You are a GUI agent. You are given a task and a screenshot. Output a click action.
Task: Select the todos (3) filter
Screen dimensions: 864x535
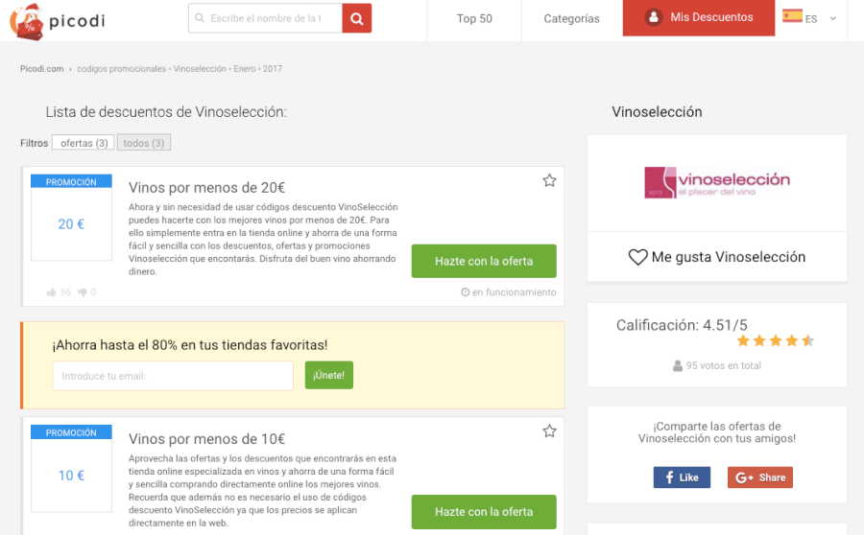coord(144,143)
